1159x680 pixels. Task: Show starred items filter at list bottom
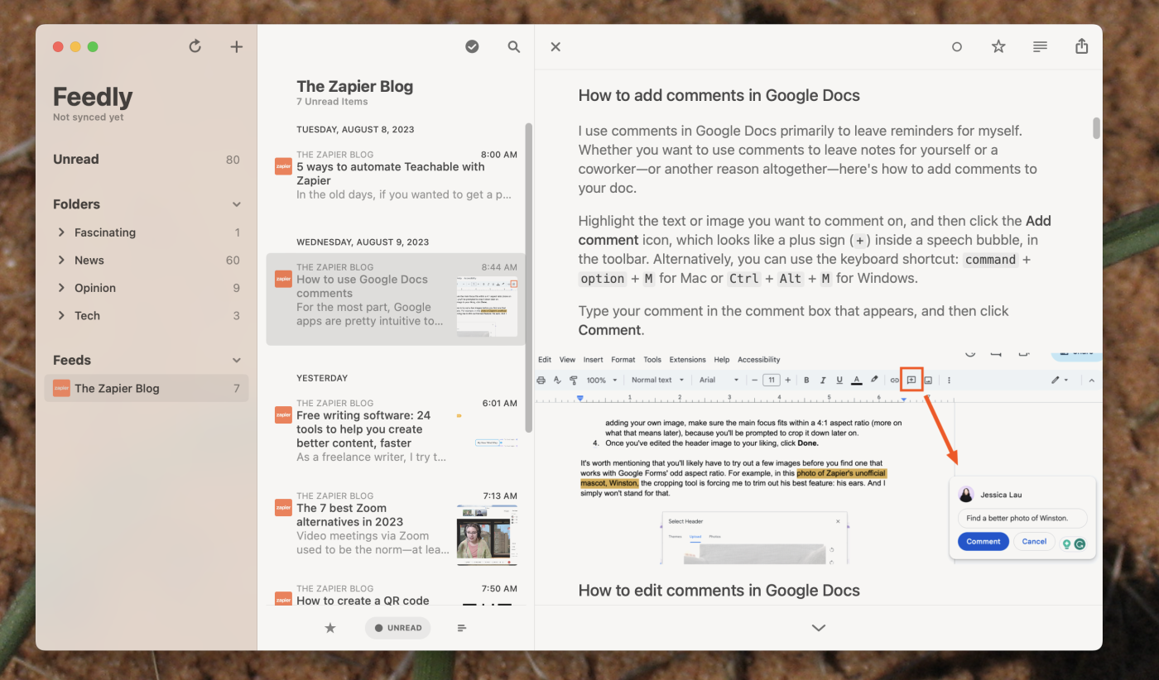point(330,628)
